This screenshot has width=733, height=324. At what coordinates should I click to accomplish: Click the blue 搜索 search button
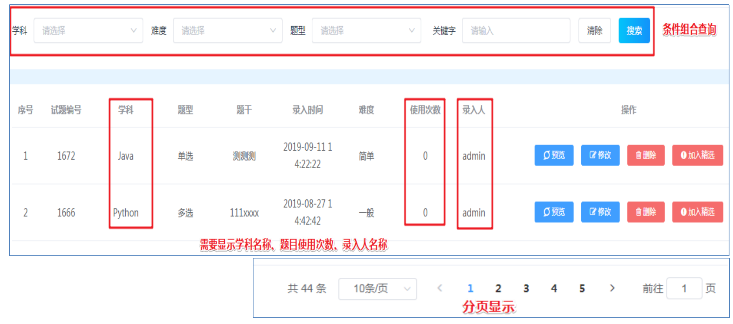pos(634,31)
